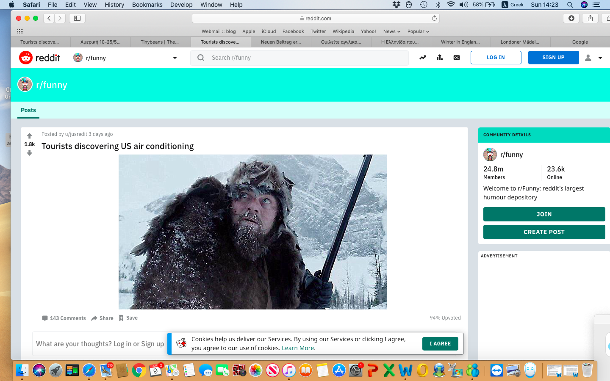This screenshot has height=381, width=610.
Task: Click the Facebook bookmark
Action: [x=293, y=31]
